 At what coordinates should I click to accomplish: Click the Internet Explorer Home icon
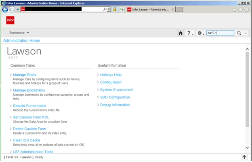(x=234, y=10)
